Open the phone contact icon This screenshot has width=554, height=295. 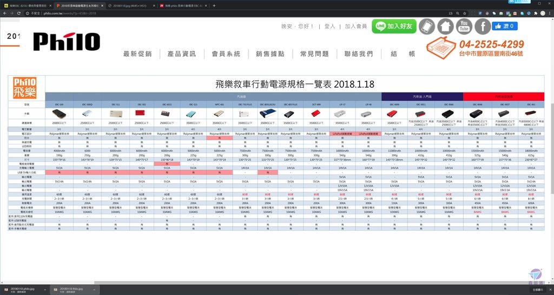[427, 27]
